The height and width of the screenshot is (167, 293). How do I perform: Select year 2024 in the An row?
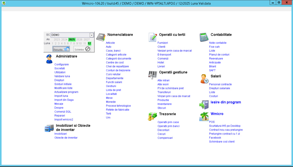64,40
